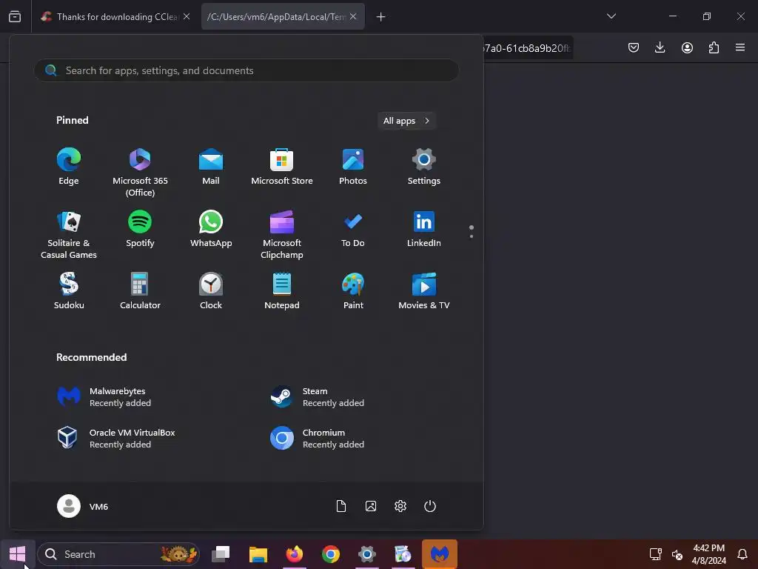
Task: Close the C:/Users/vm6 tab
Action: click(353, 16)
